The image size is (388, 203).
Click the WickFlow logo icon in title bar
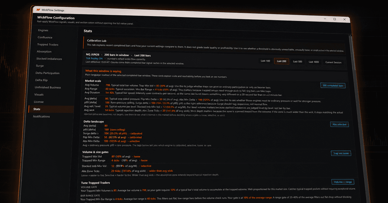pos(38,10)
